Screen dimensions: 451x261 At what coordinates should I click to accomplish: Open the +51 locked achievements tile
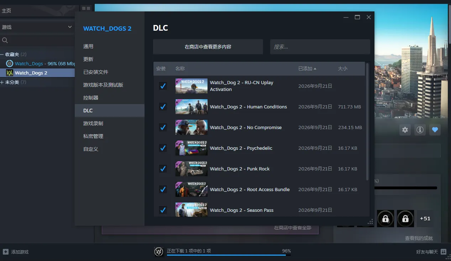[425, 219]
